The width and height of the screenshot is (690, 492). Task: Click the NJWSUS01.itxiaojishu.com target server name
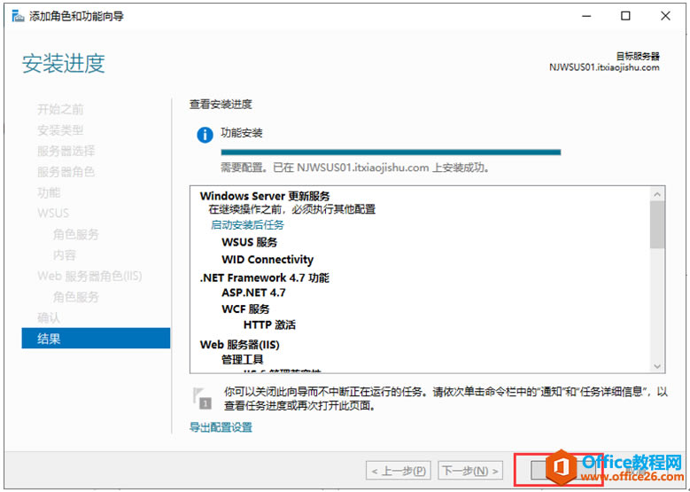604,67
